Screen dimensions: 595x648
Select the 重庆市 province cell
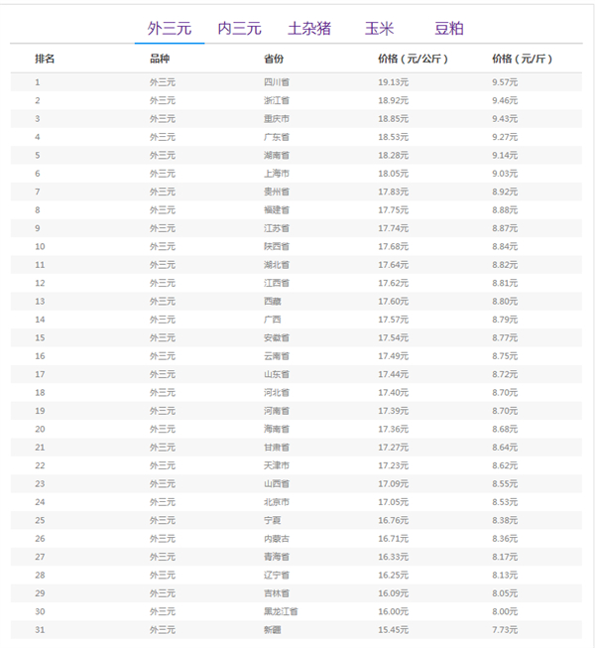tap(277, 119)
